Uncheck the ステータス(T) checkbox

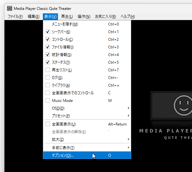tap(47, 62)
